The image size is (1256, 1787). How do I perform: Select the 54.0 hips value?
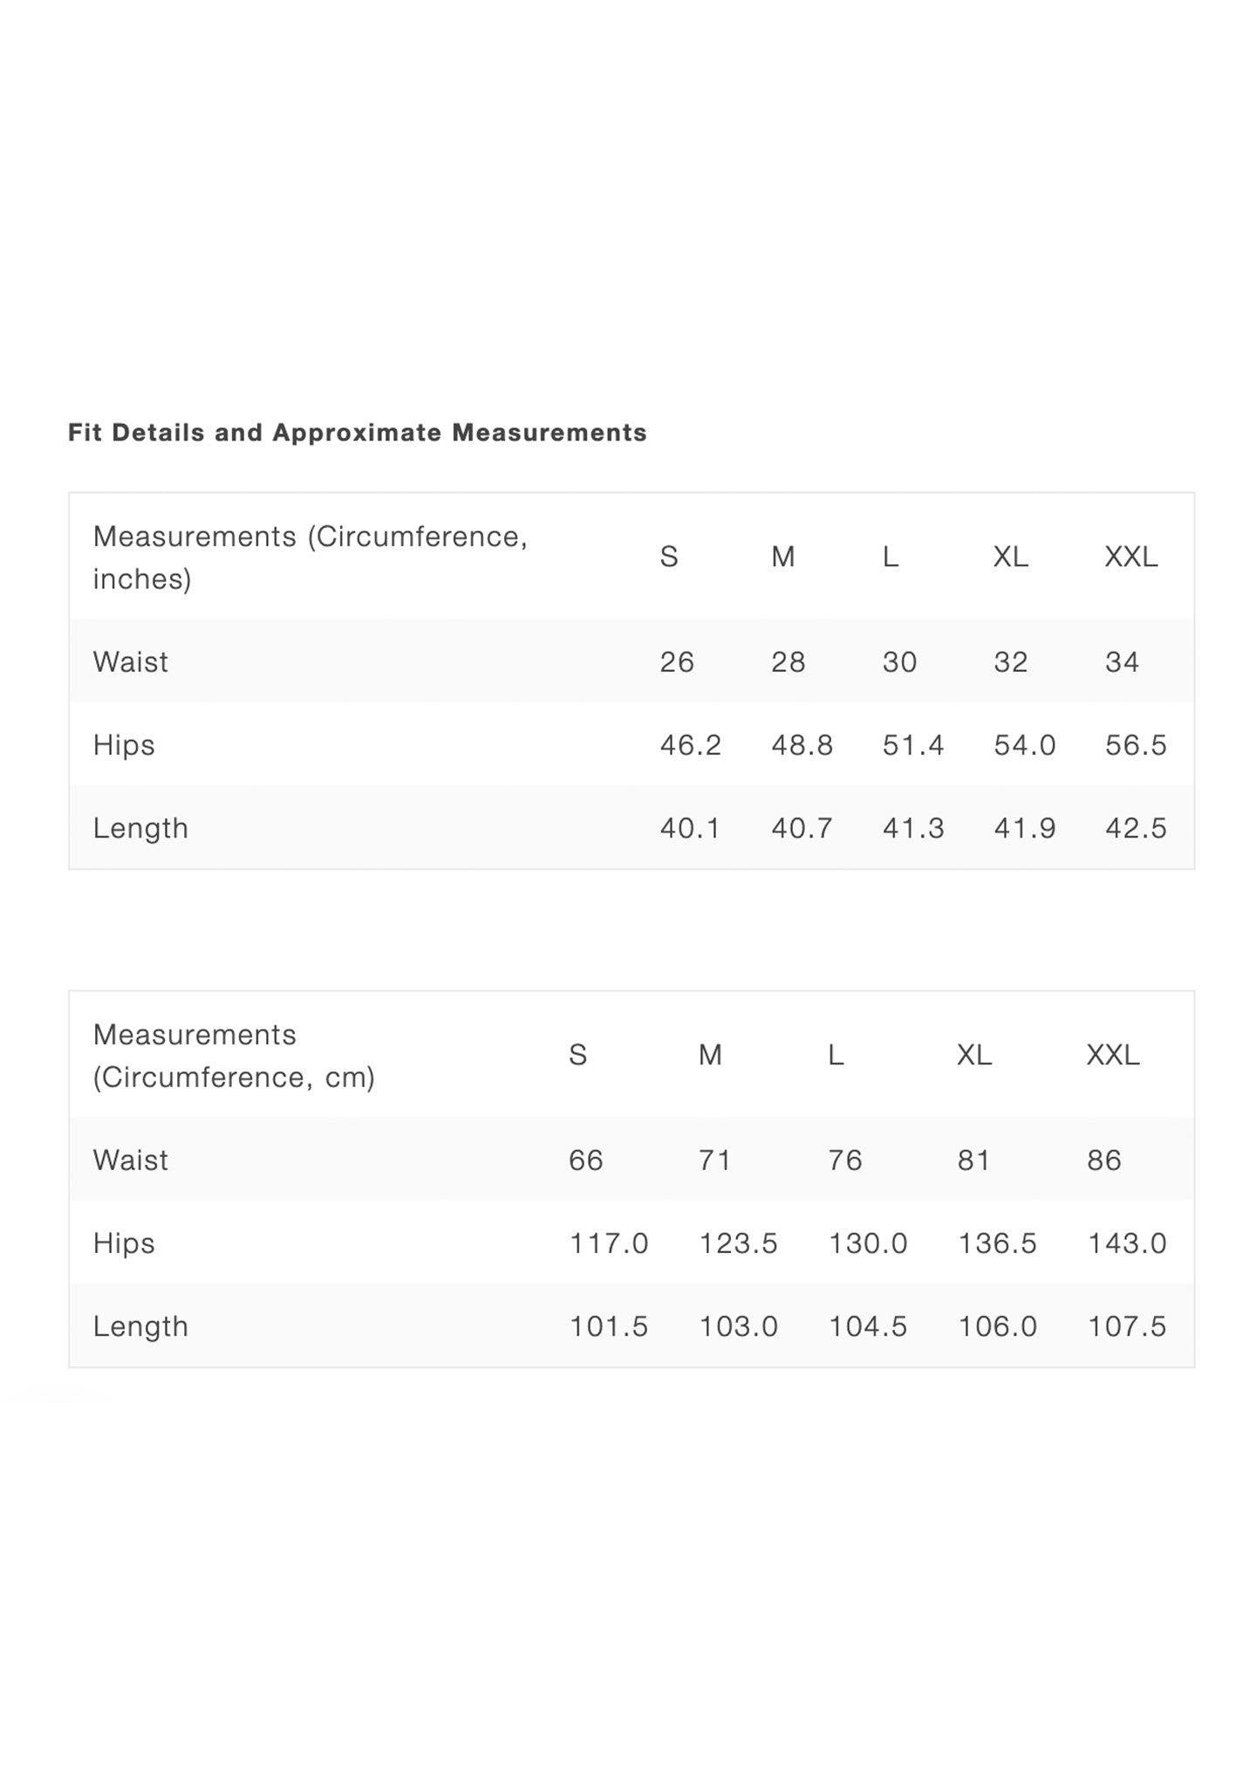[x=1024, y=745]
